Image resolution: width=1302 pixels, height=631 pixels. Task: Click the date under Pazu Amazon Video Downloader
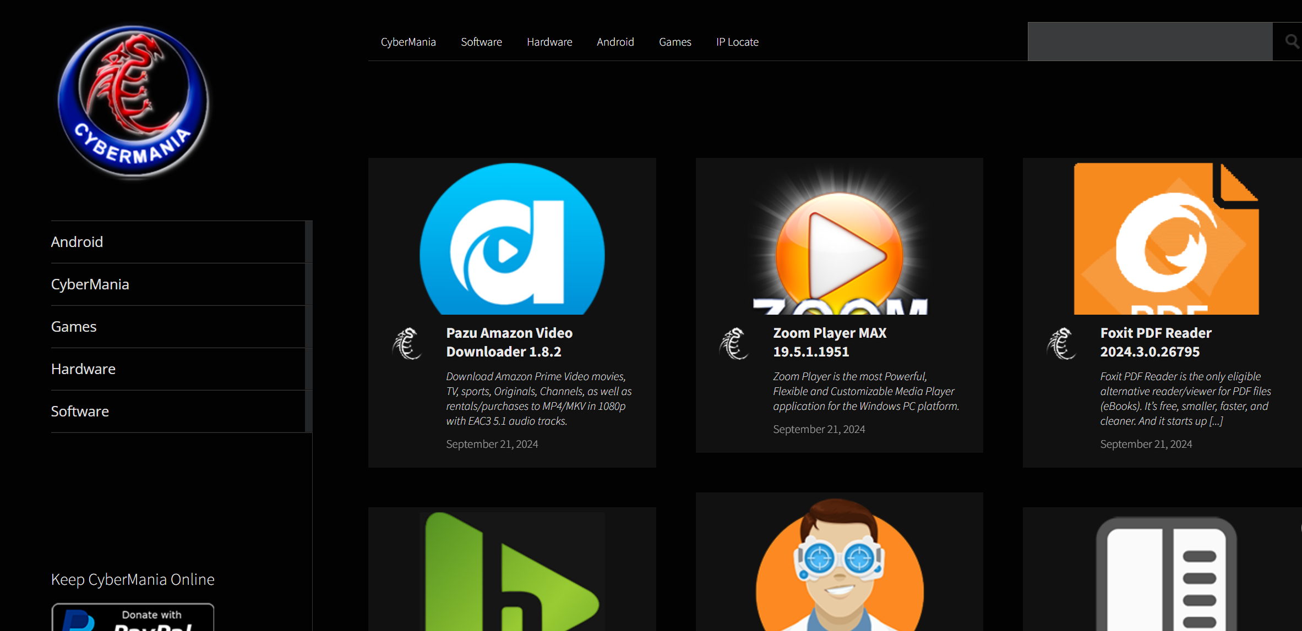(492, 444)
